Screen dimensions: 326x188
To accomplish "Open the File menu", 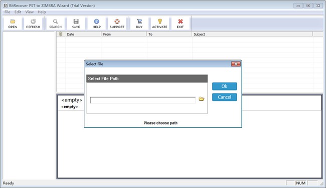I will click(8, 12).
